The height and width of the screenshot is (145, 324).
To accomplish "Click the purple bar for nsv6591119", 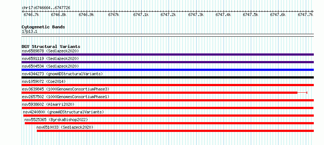I will point(167,62).
